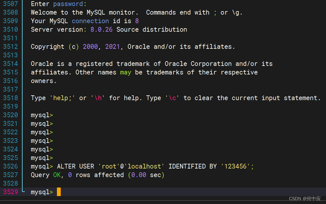
Task: Click line number 3518
Action: coord(10,98)
